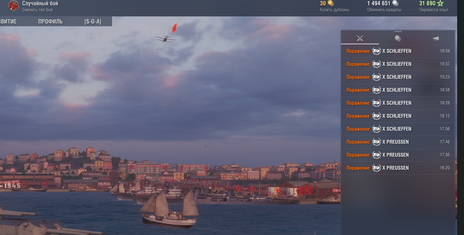This screenshot has height=235, width=464.
Task: Open the [S-O-A] clan tab
Action: coord(93,21)
